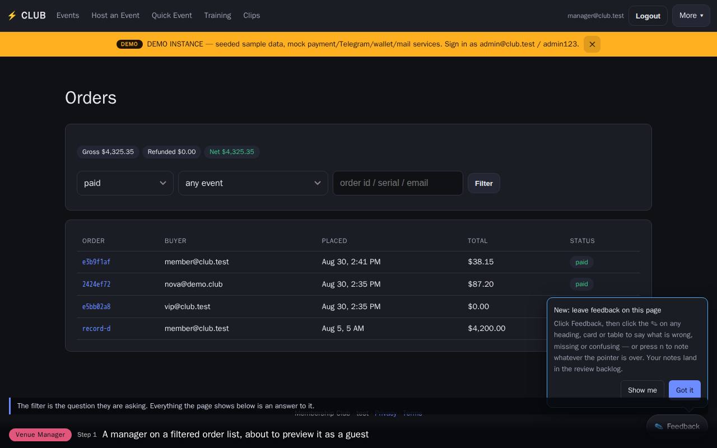This screenshot has width=717, height=448.
Task: Click the ORDER column header
Action: point(94,241)
